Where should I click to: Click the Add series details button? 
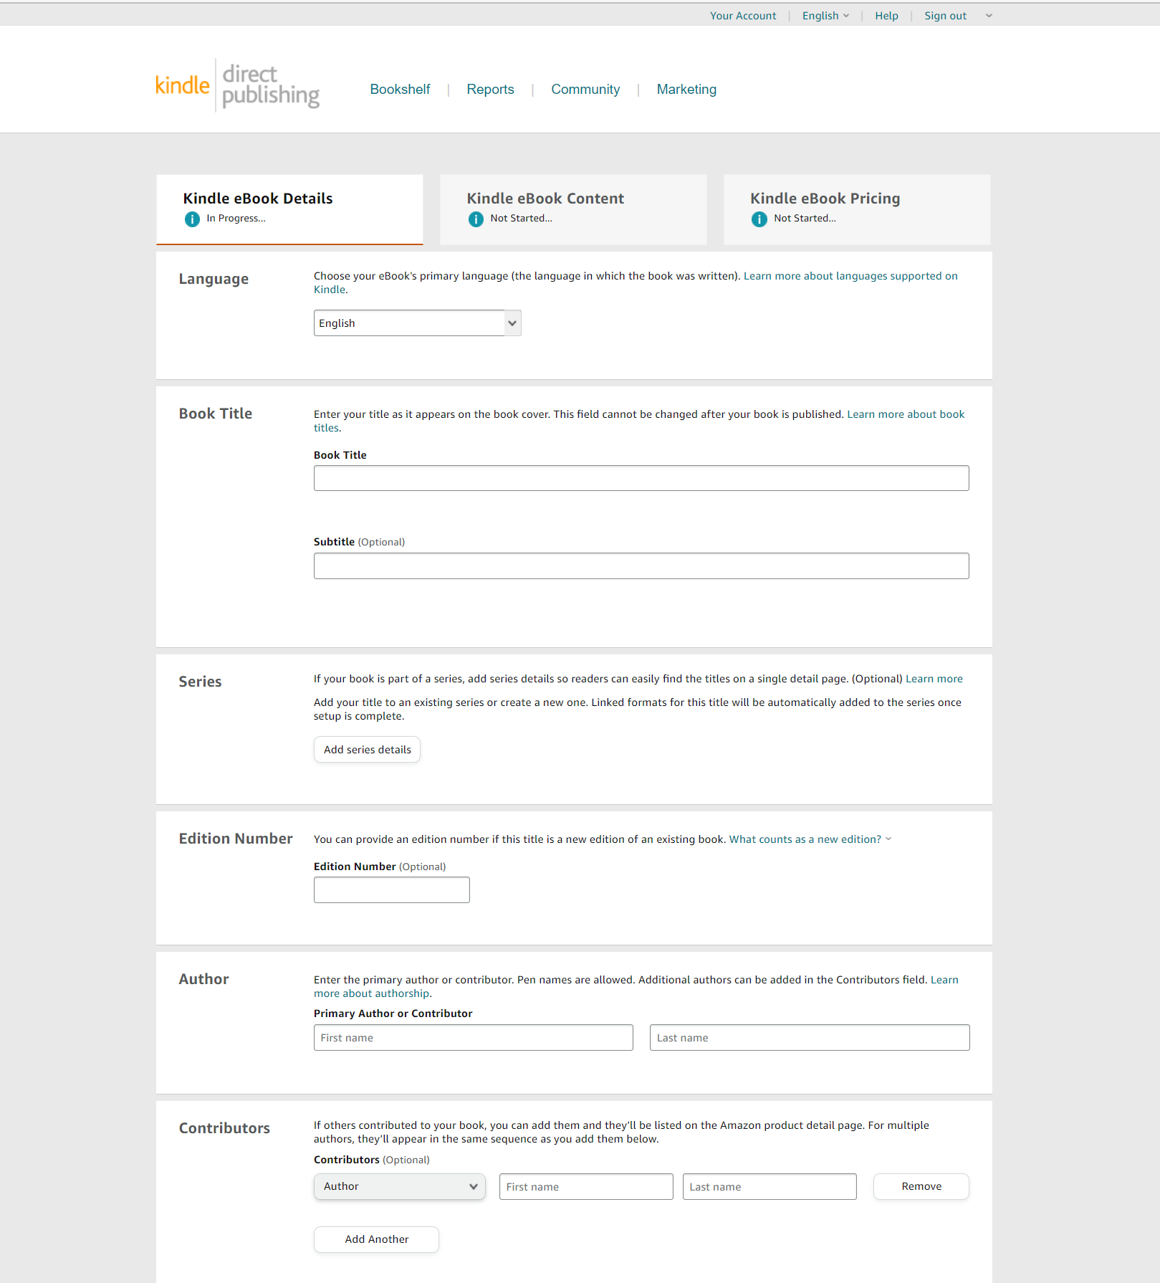point(367,750)
